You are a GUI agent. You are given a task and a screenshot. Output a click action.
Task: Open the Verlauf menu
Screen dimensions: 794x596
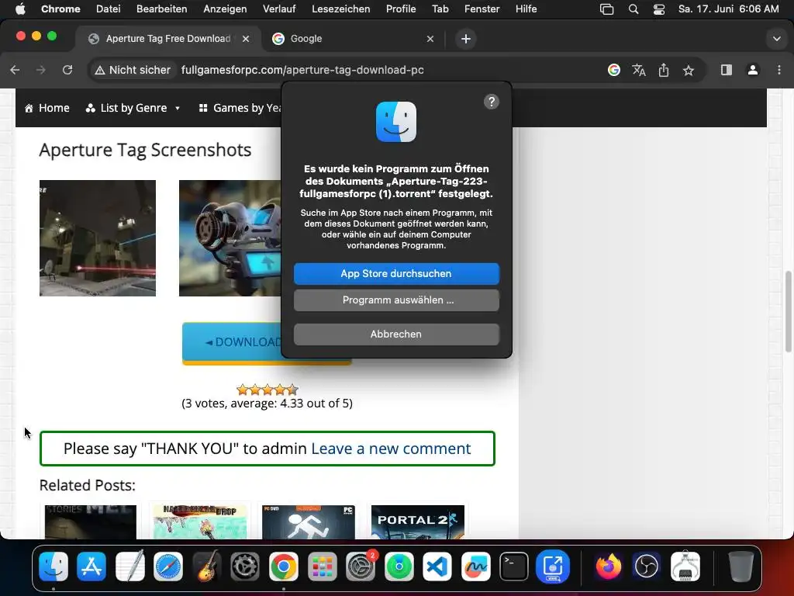(x=279, y=9)
